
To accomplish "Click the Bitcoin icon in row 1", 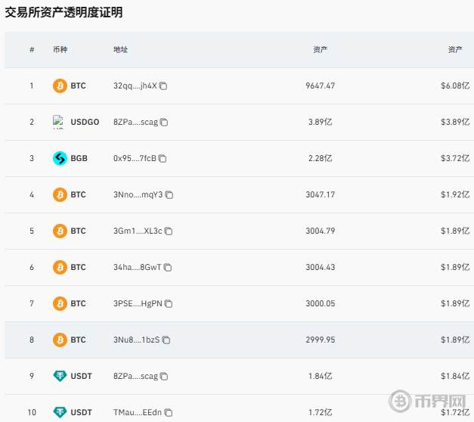I will (x=60, y=86).
